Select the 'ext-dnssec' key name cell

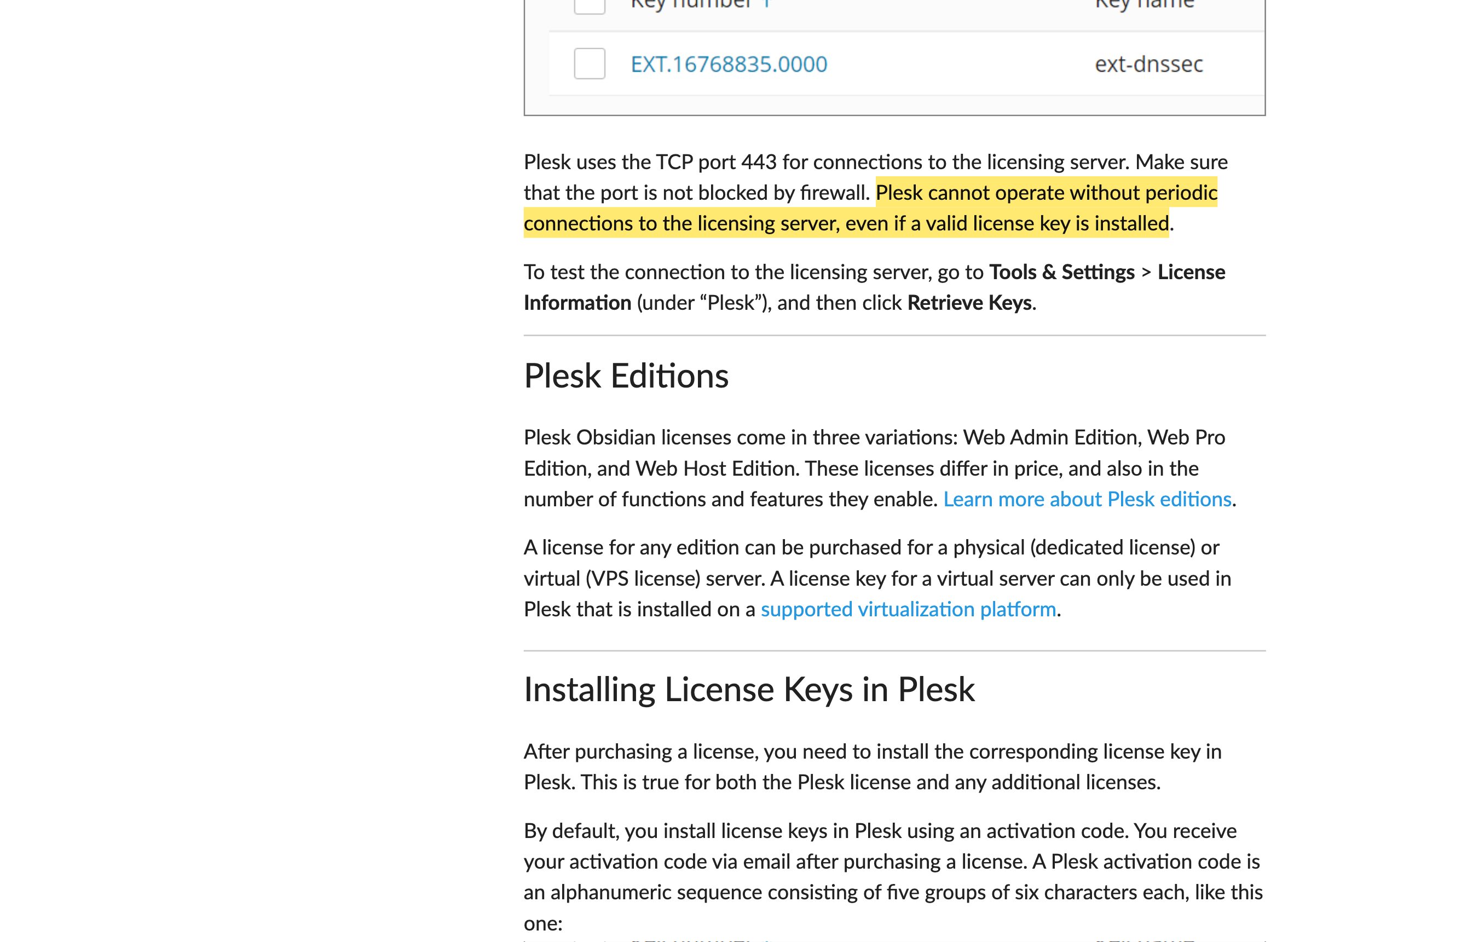[x=1148, y=64]
